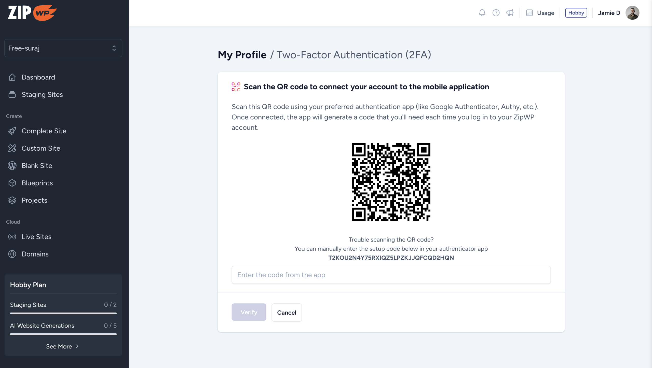Open the Free-suraj workspace dropdown
This screenshot has height=368, width=652.
click(63, 48)
